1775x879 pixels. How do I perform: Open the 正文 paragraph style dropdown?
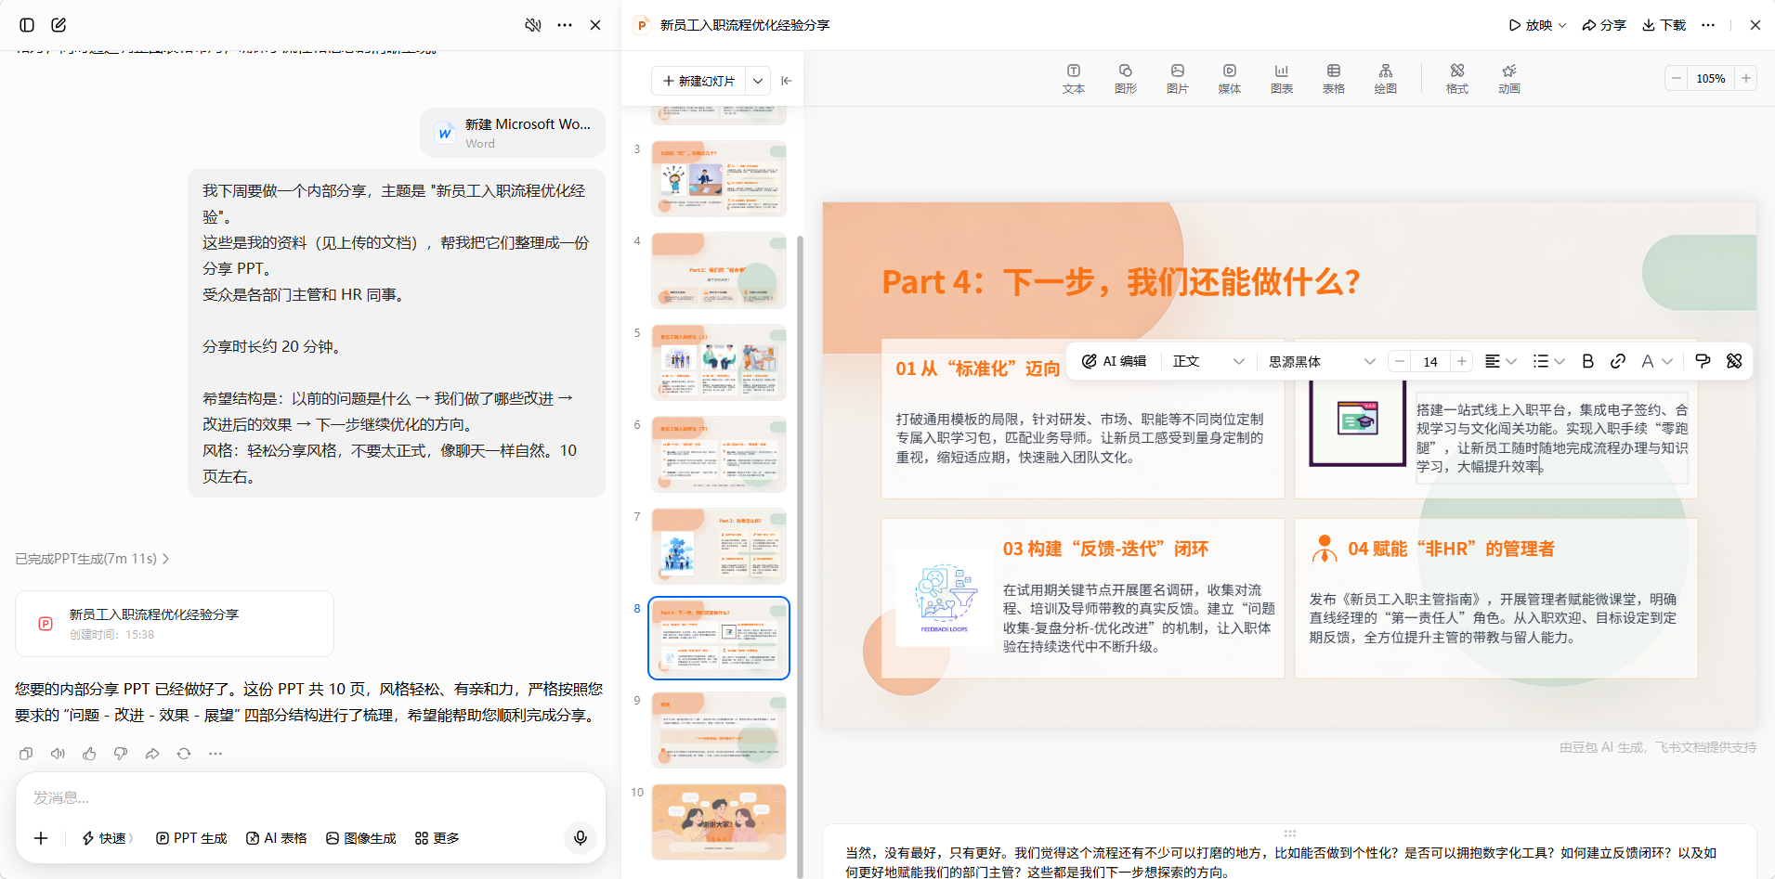coord(1207,361)
